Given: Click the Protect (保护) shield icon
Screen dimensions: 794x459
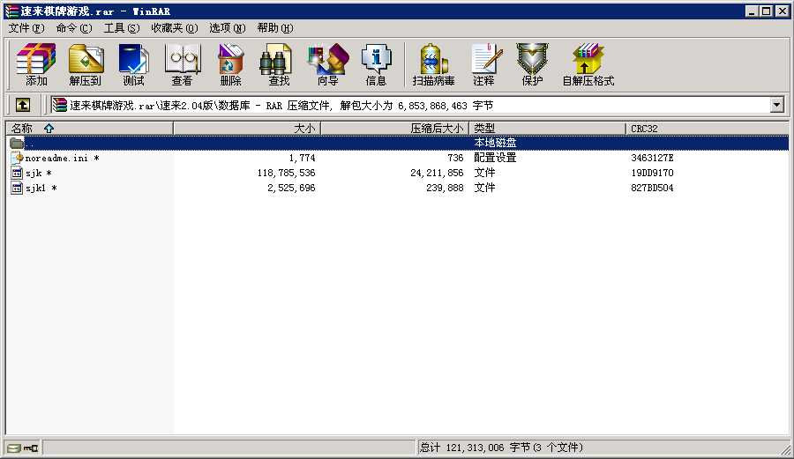Looking at the screenshot, I should coord(532,64).
